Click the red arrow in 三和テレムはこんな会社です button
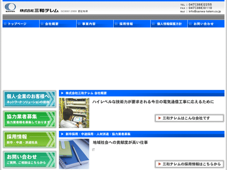 click(160, 118)
